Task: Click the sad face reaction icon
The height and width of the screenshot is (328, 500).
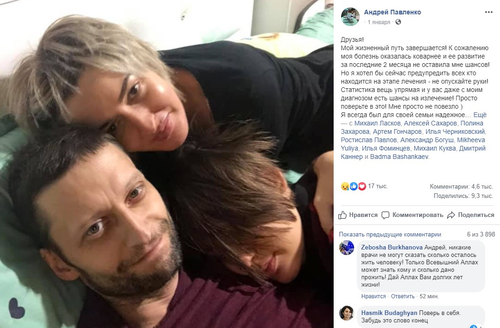Action: pyautogui.click(x=345, y=186)
